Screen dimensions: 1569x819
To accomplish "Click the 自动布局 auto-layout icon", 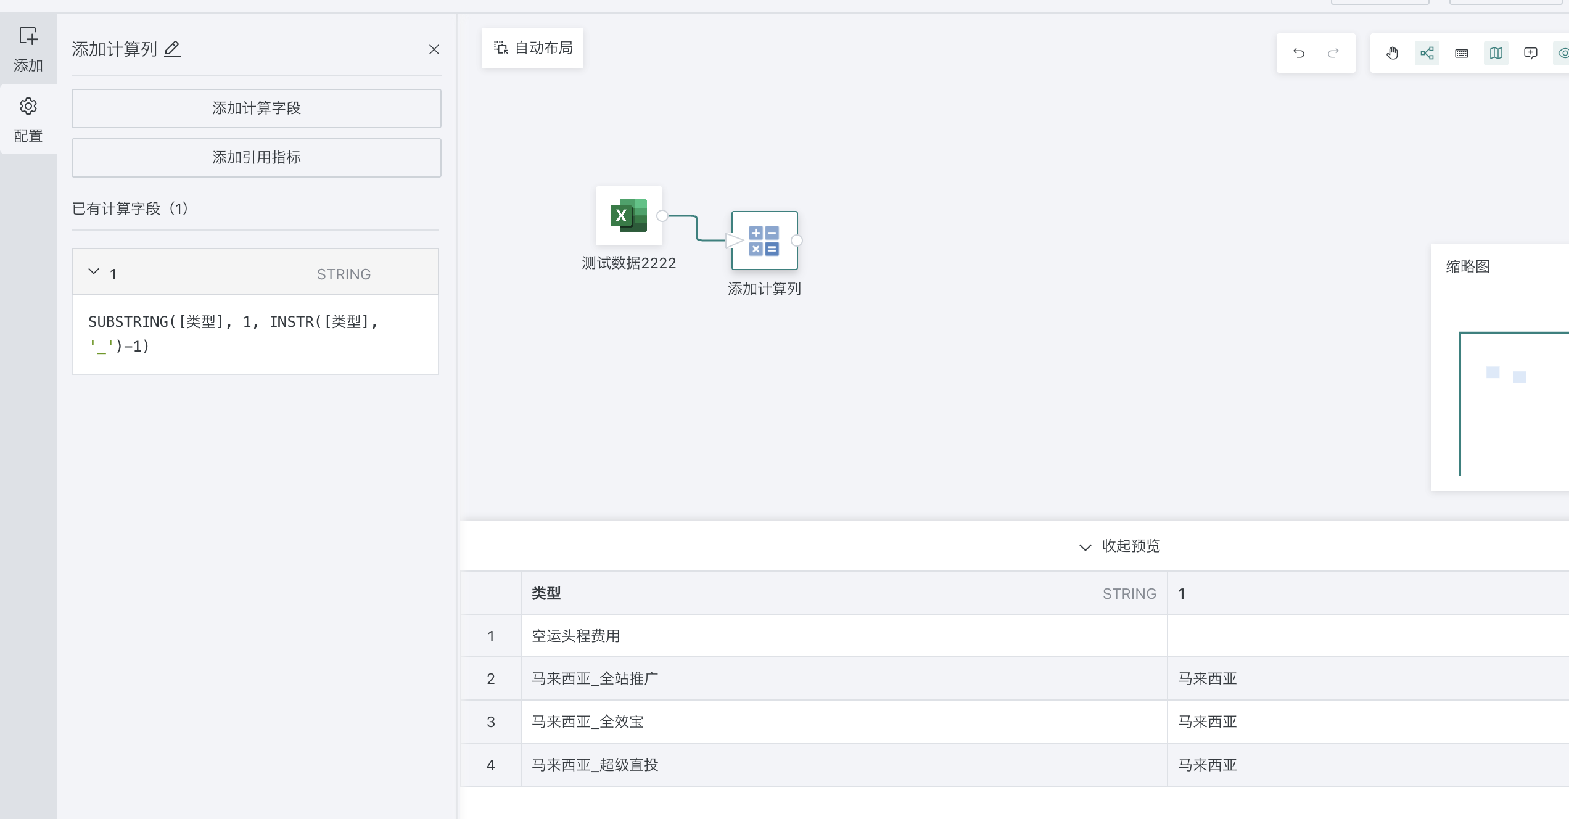I will [x=500, y=47].
